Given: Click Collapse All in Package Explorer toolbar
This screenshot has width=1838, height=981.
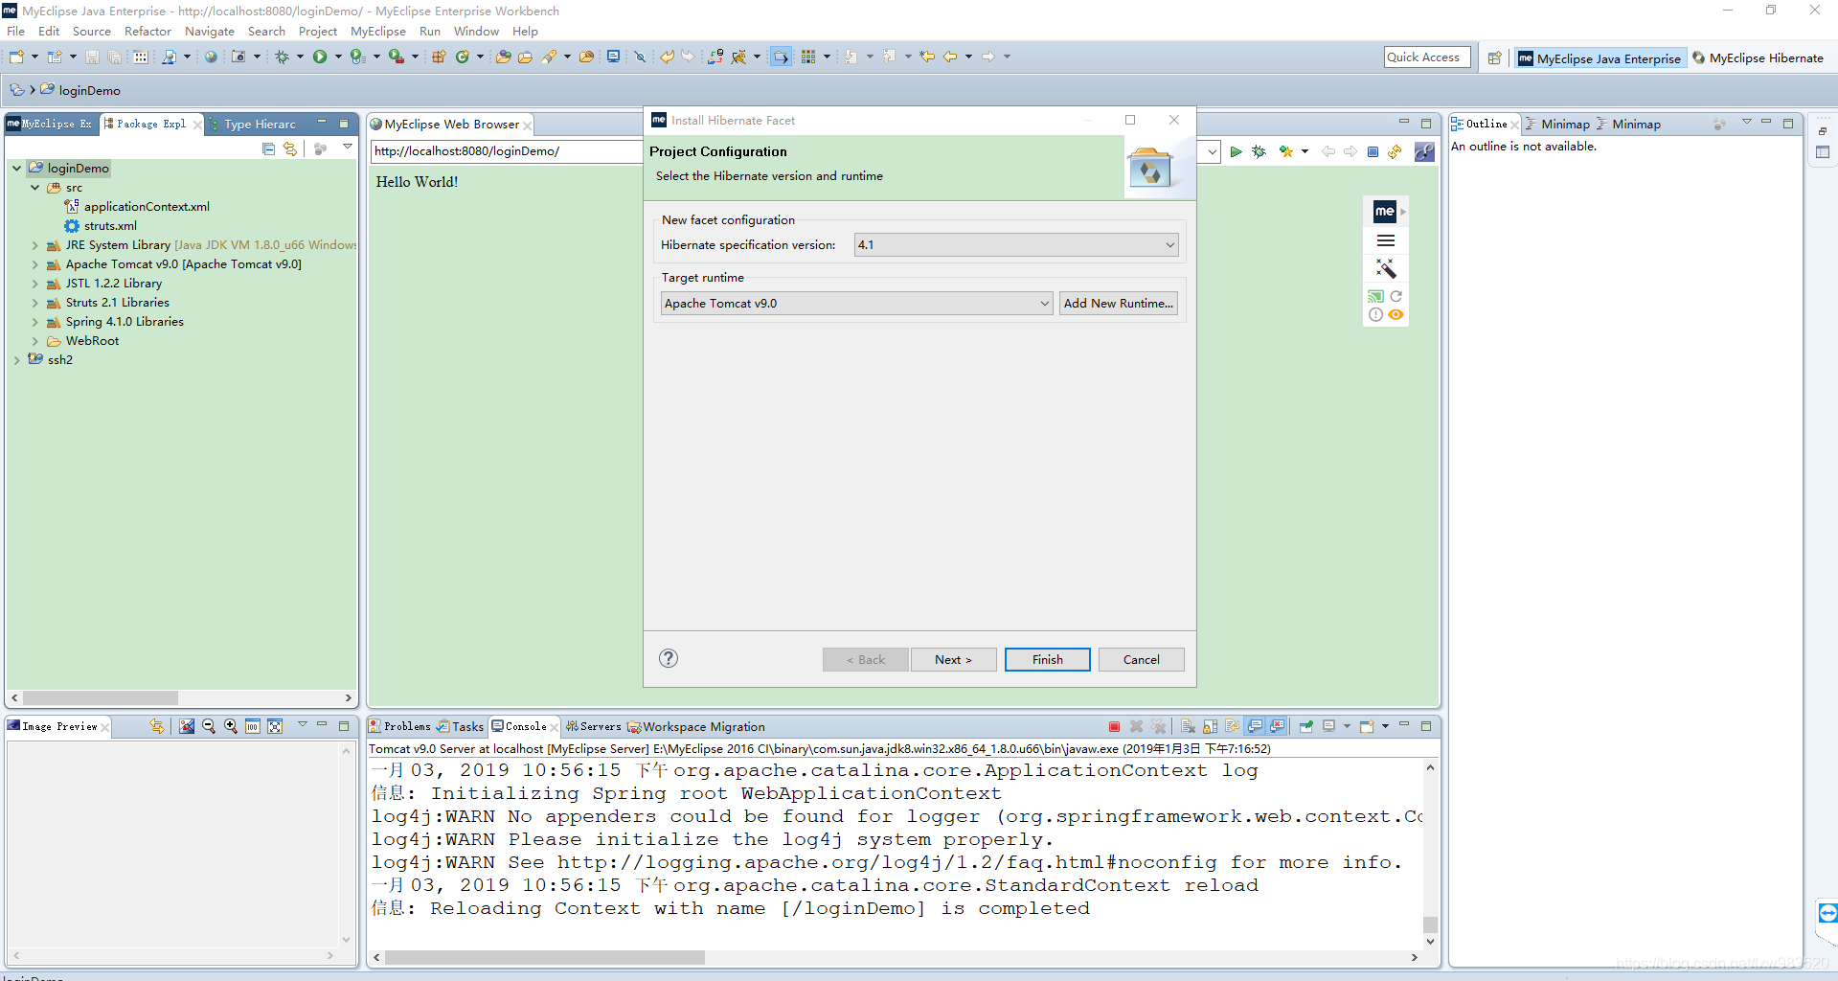Looking at the screenshot, I should [268, 148].
